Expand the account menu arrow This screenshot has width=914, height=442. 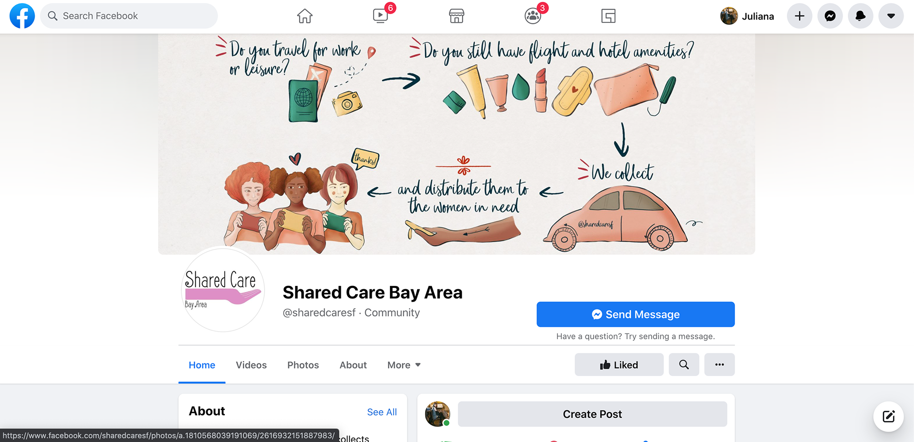coord(891,16)
